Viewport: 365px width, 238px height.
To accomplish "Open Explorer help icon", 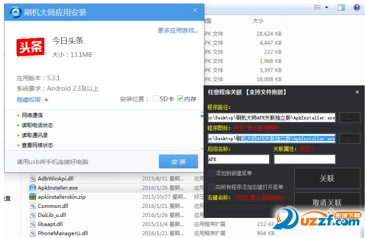I will 356,7.
